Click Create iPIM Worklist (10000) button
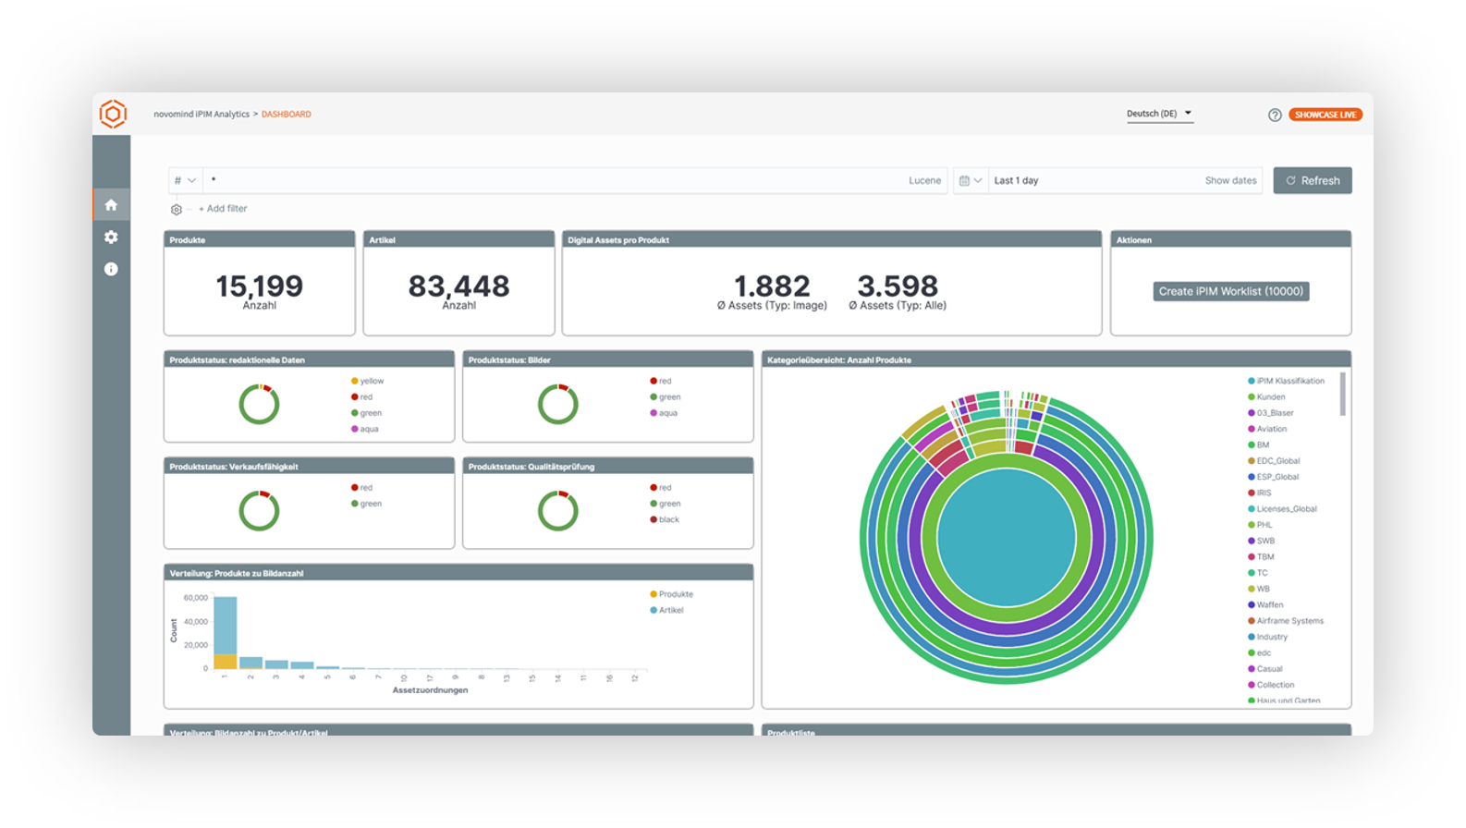This screenshot has height=828, width=1466. click(x=1231, y=291)
